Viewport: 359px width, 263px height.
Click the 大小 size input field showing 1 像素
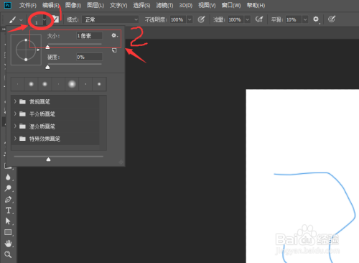[89, 36]
